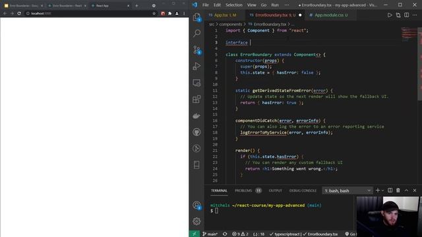Close the terminal panel
The image size is (422, 237).
click(415, 190)
